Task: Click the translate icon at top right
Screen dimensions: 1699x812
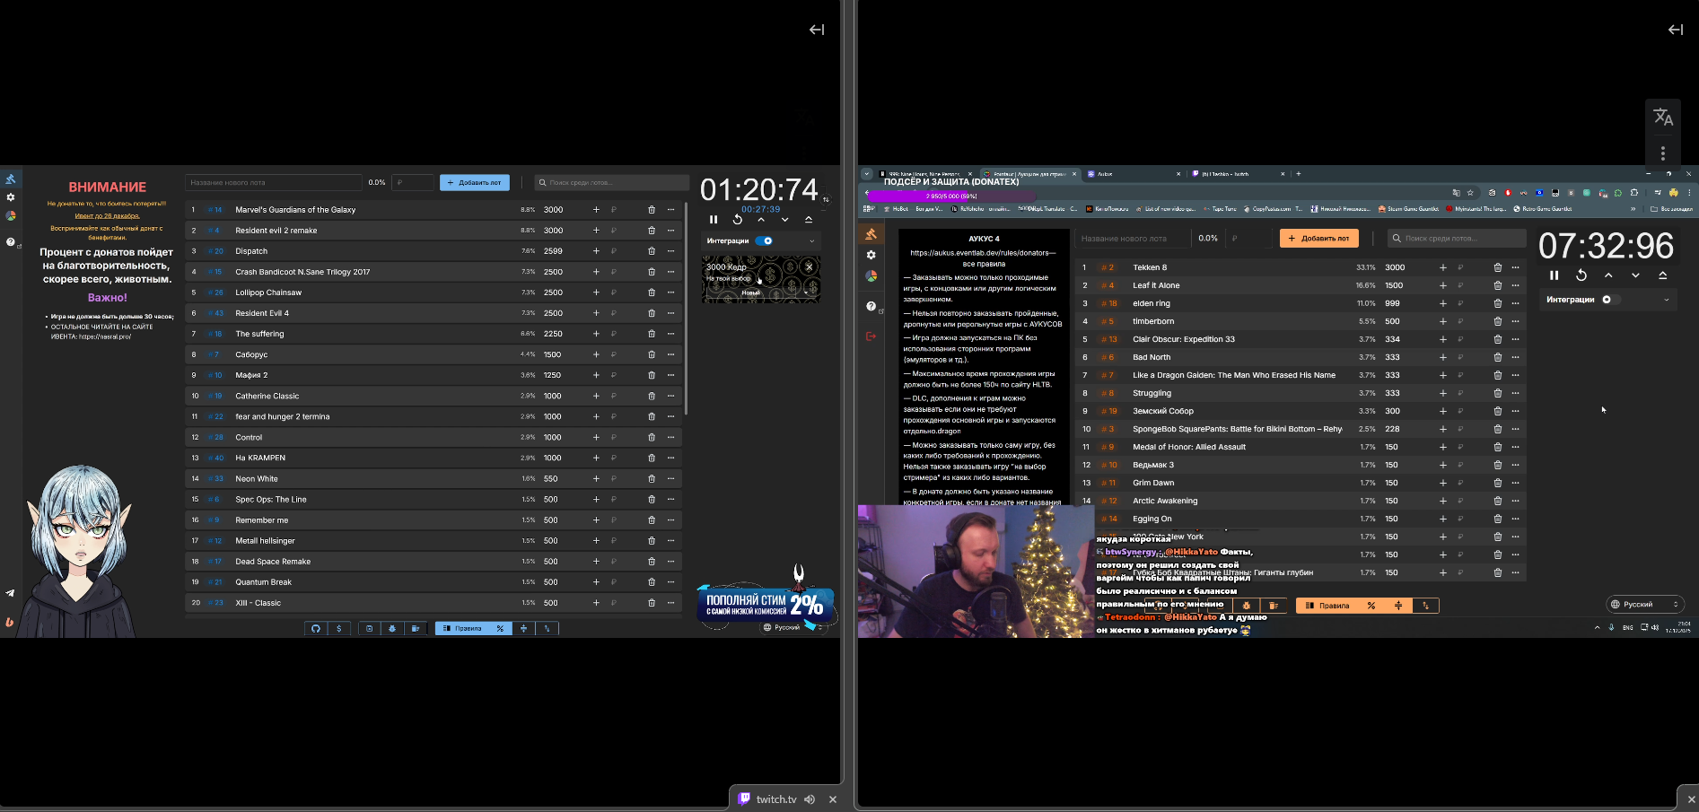Action: point(1663,118)
